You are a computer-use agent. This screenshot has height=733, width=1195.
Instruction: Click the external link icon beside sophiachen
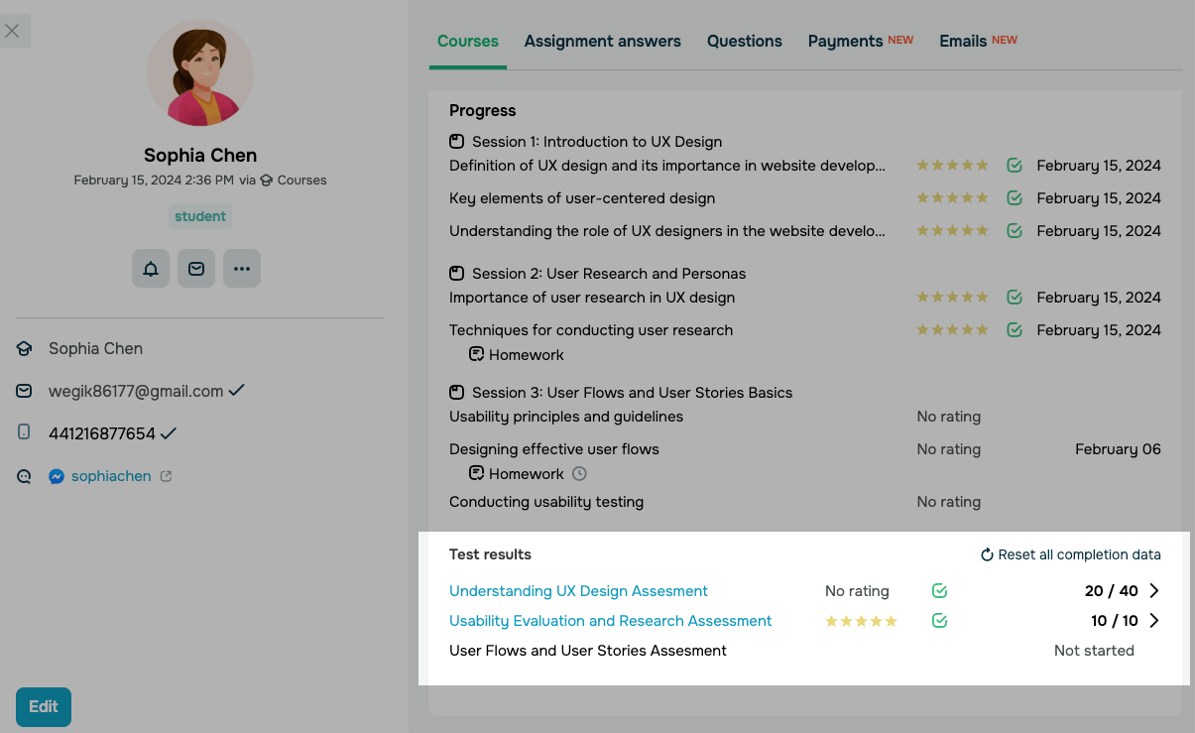point(167,476)
